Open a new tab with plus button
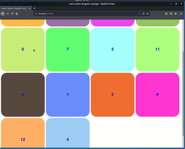 35,8
